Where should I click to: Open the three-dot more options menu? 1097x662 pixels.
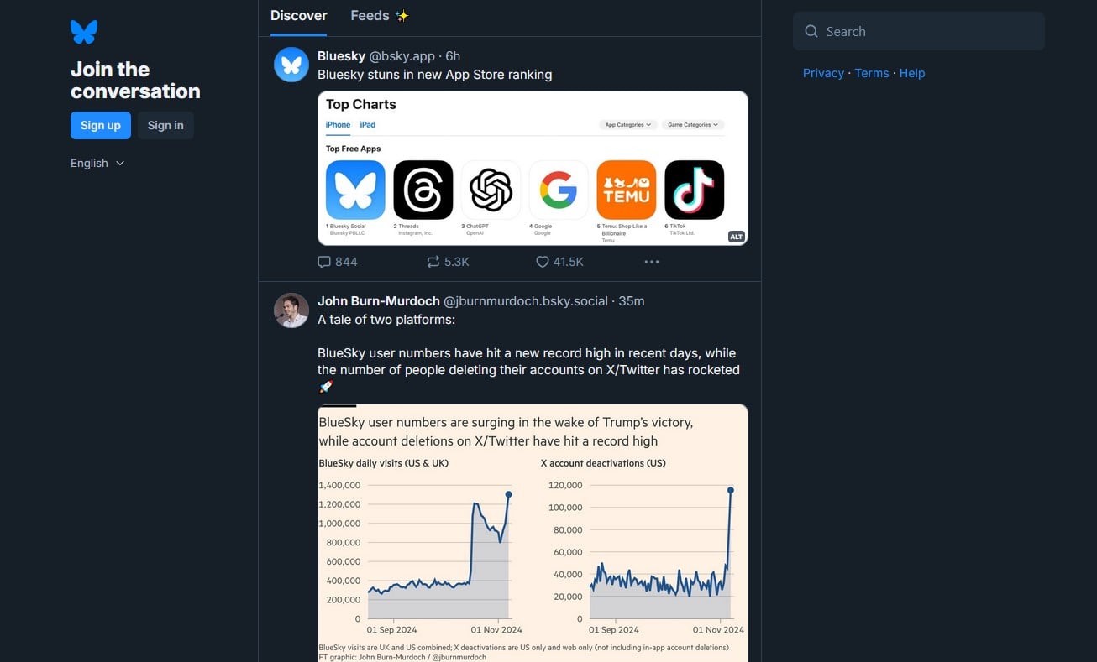tap(652, 262)
